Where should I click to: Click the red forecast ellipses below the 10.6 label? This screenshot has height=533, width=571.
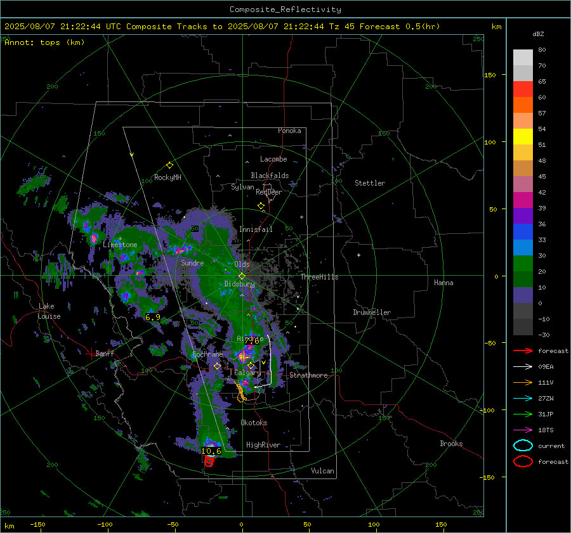(x=209, y=461)
